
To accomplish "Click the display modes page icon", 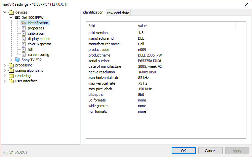I will click(x=23, y=39).
